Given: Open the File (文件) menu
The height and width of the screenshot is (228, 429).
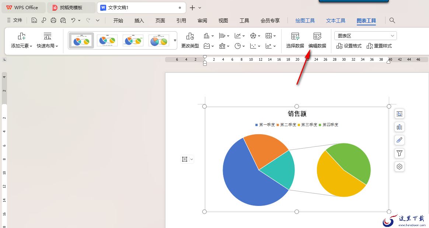Looking at the screenshot, I should [x=14, y=20].
